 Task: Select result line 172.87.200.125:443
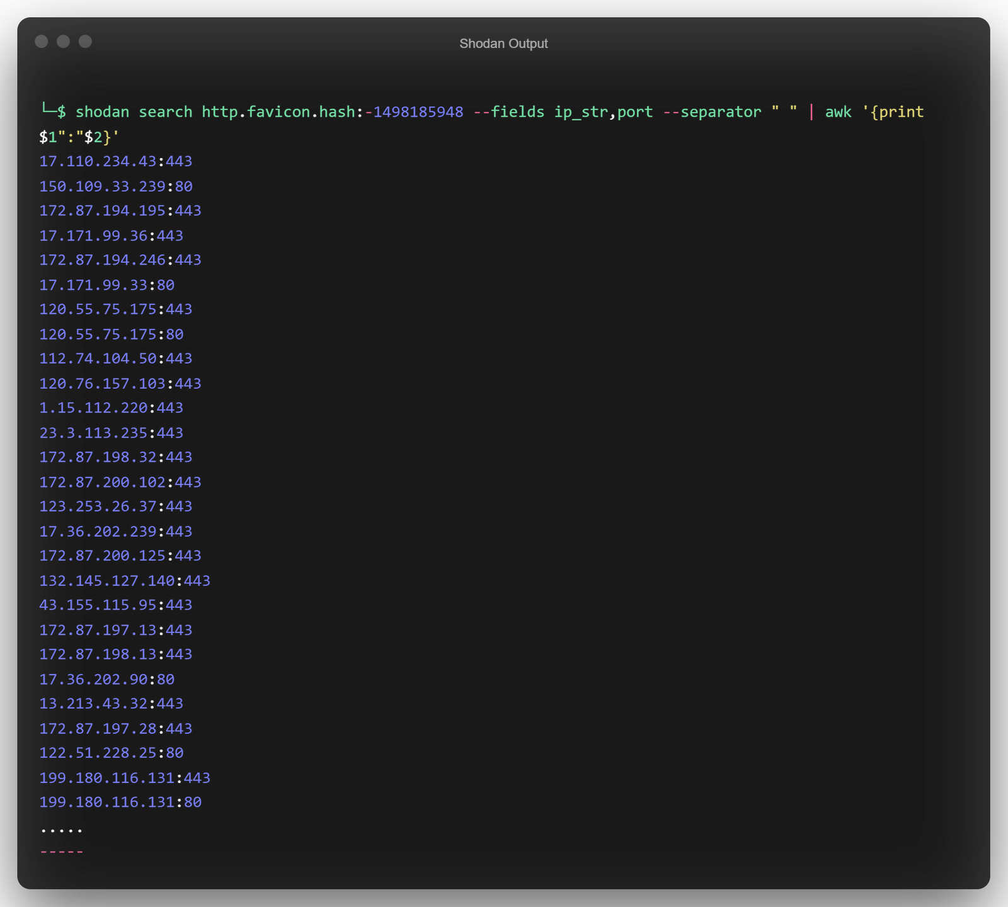[120, 556]
